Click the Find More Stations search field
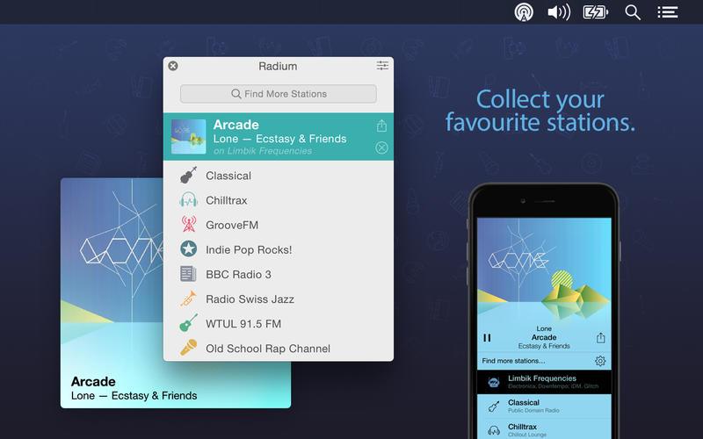Viewport: 703px width, 439px height. pos(279,94)
